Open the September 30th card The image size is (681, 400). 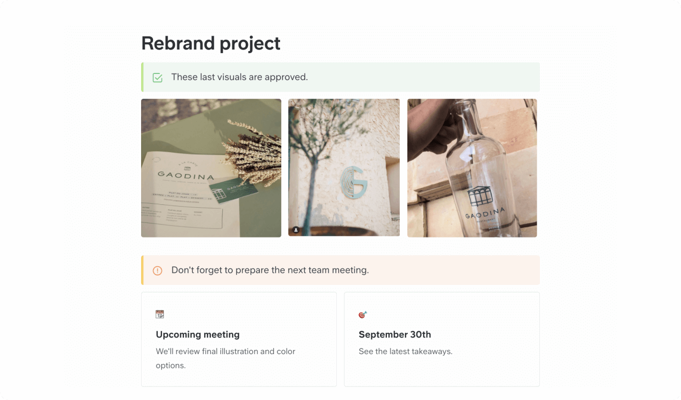442,339
